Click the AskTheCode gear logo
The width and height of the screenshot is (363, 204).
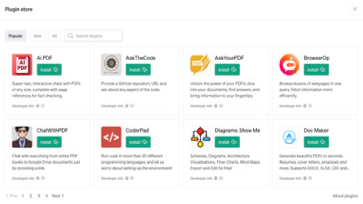click(x=111, y=65)
